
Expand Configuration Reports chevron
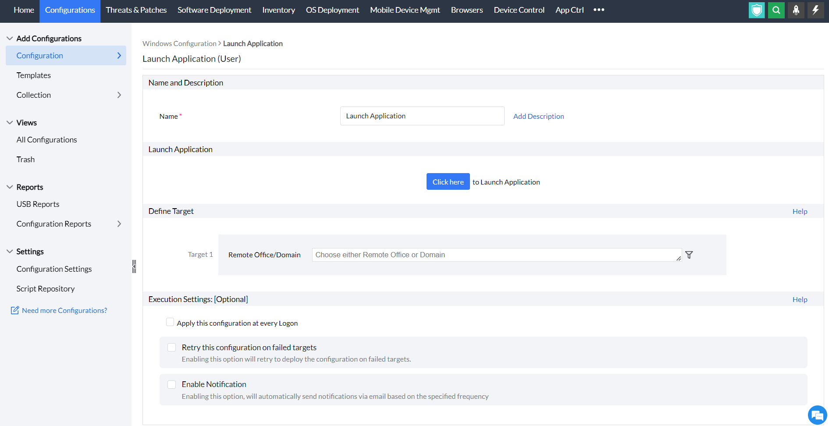coord(119,224)
